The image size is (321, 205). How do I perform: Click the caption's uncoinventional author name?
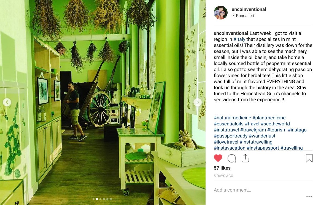[231, 33]
